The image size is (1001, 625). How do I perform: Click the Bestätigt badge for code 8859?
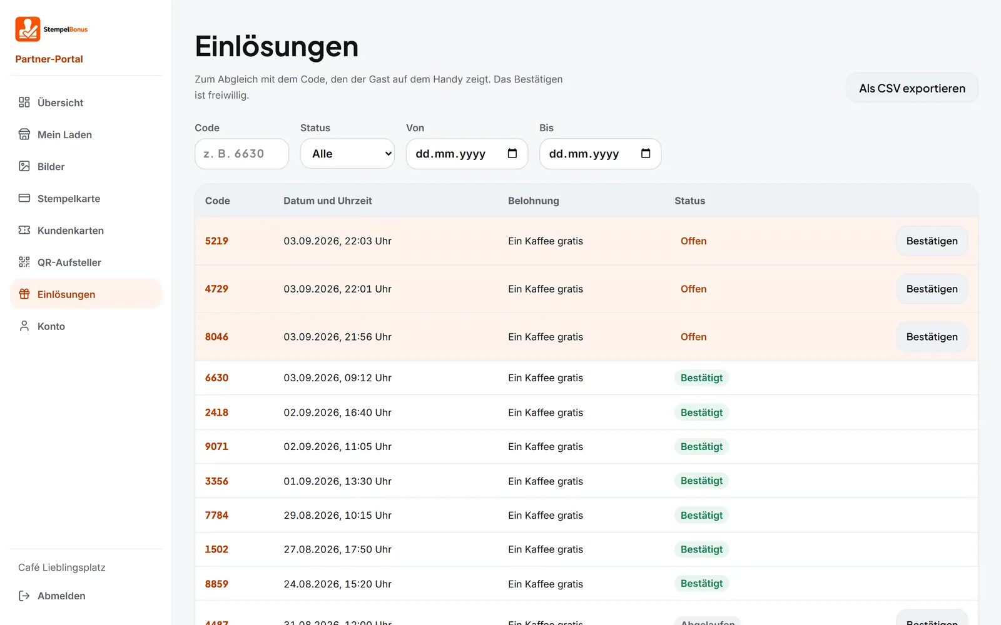(x=701, y=583)
